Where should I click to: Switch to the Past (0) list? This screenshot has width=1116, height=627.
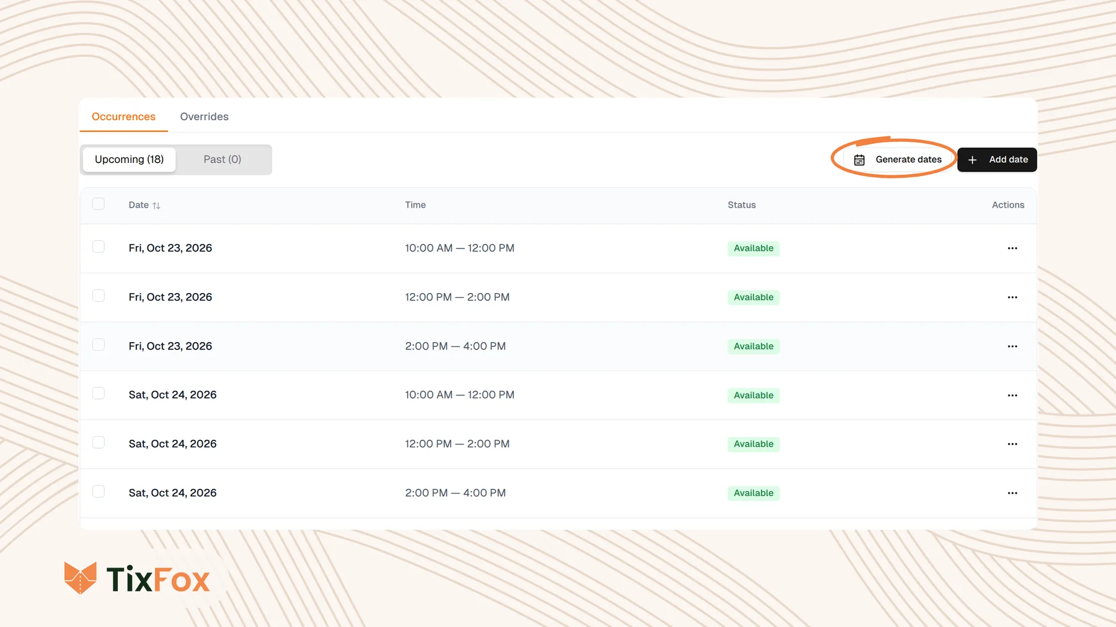click(222, 159)
